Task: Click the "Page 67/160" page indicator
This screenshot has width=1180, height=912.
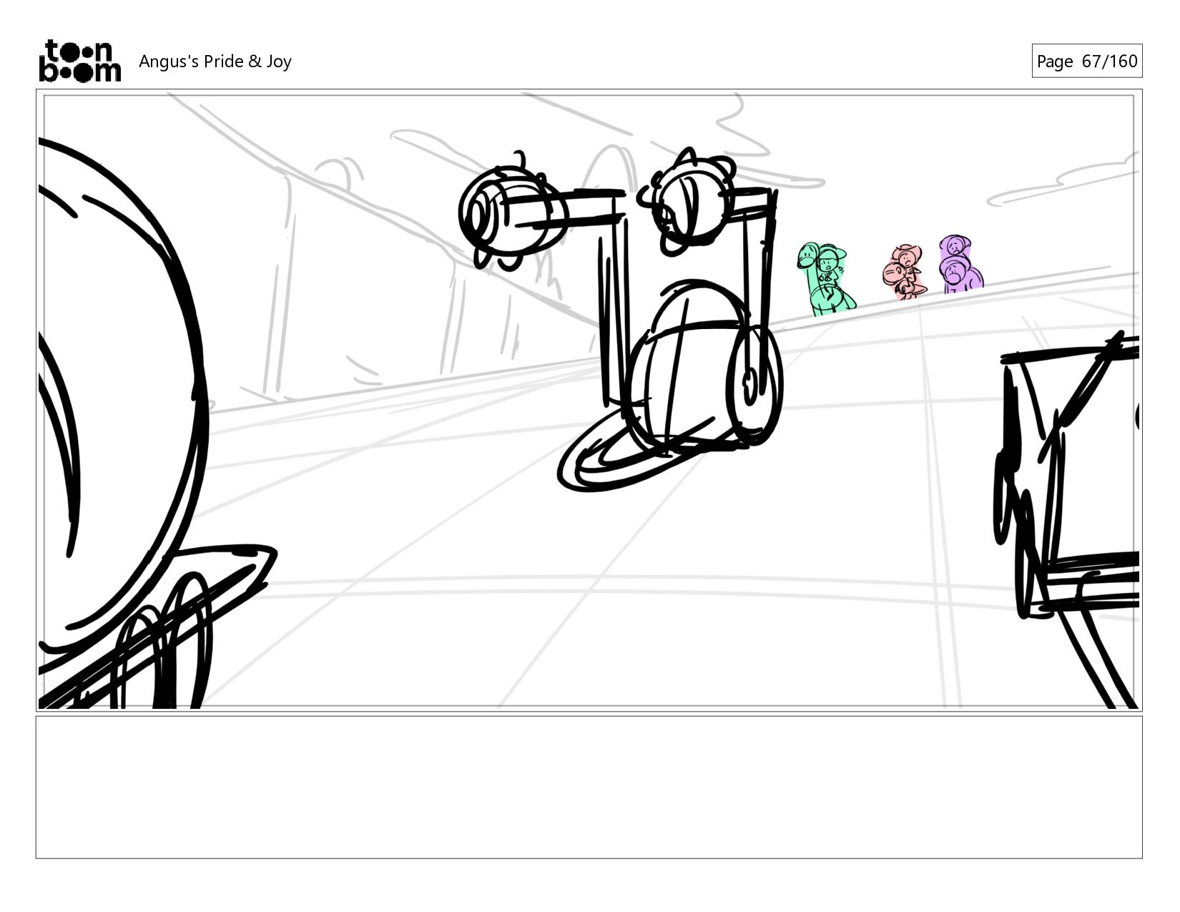Action: pos(1086,61)
